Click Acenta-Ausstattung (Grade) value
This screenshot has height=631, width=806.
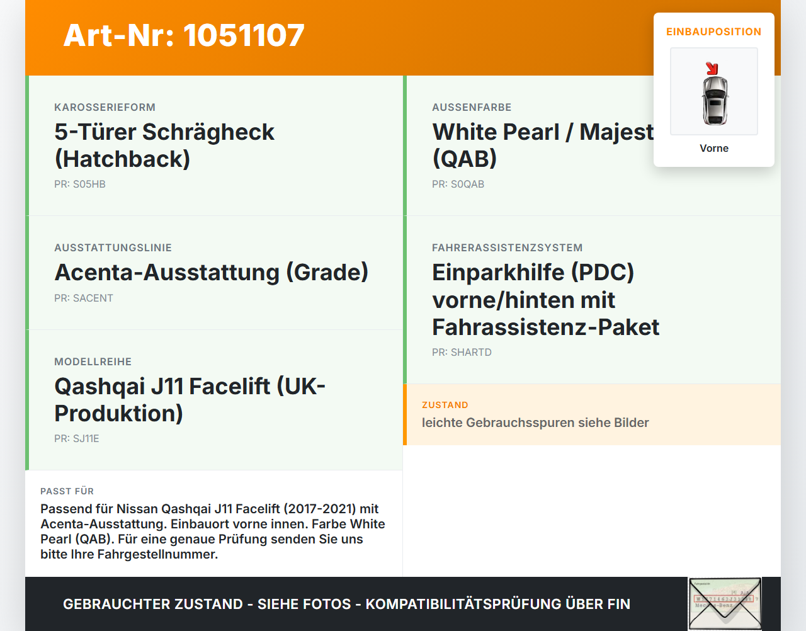tap(212, 272)
